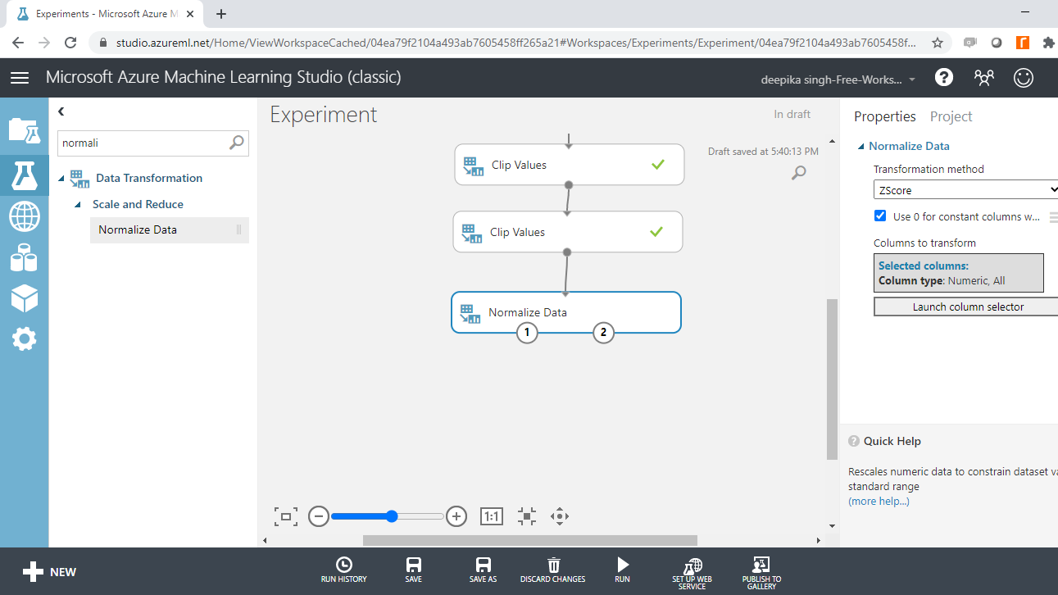
Task: Open the '(more help...)' link
Action: pyautogui.click(x=879, y=501)
